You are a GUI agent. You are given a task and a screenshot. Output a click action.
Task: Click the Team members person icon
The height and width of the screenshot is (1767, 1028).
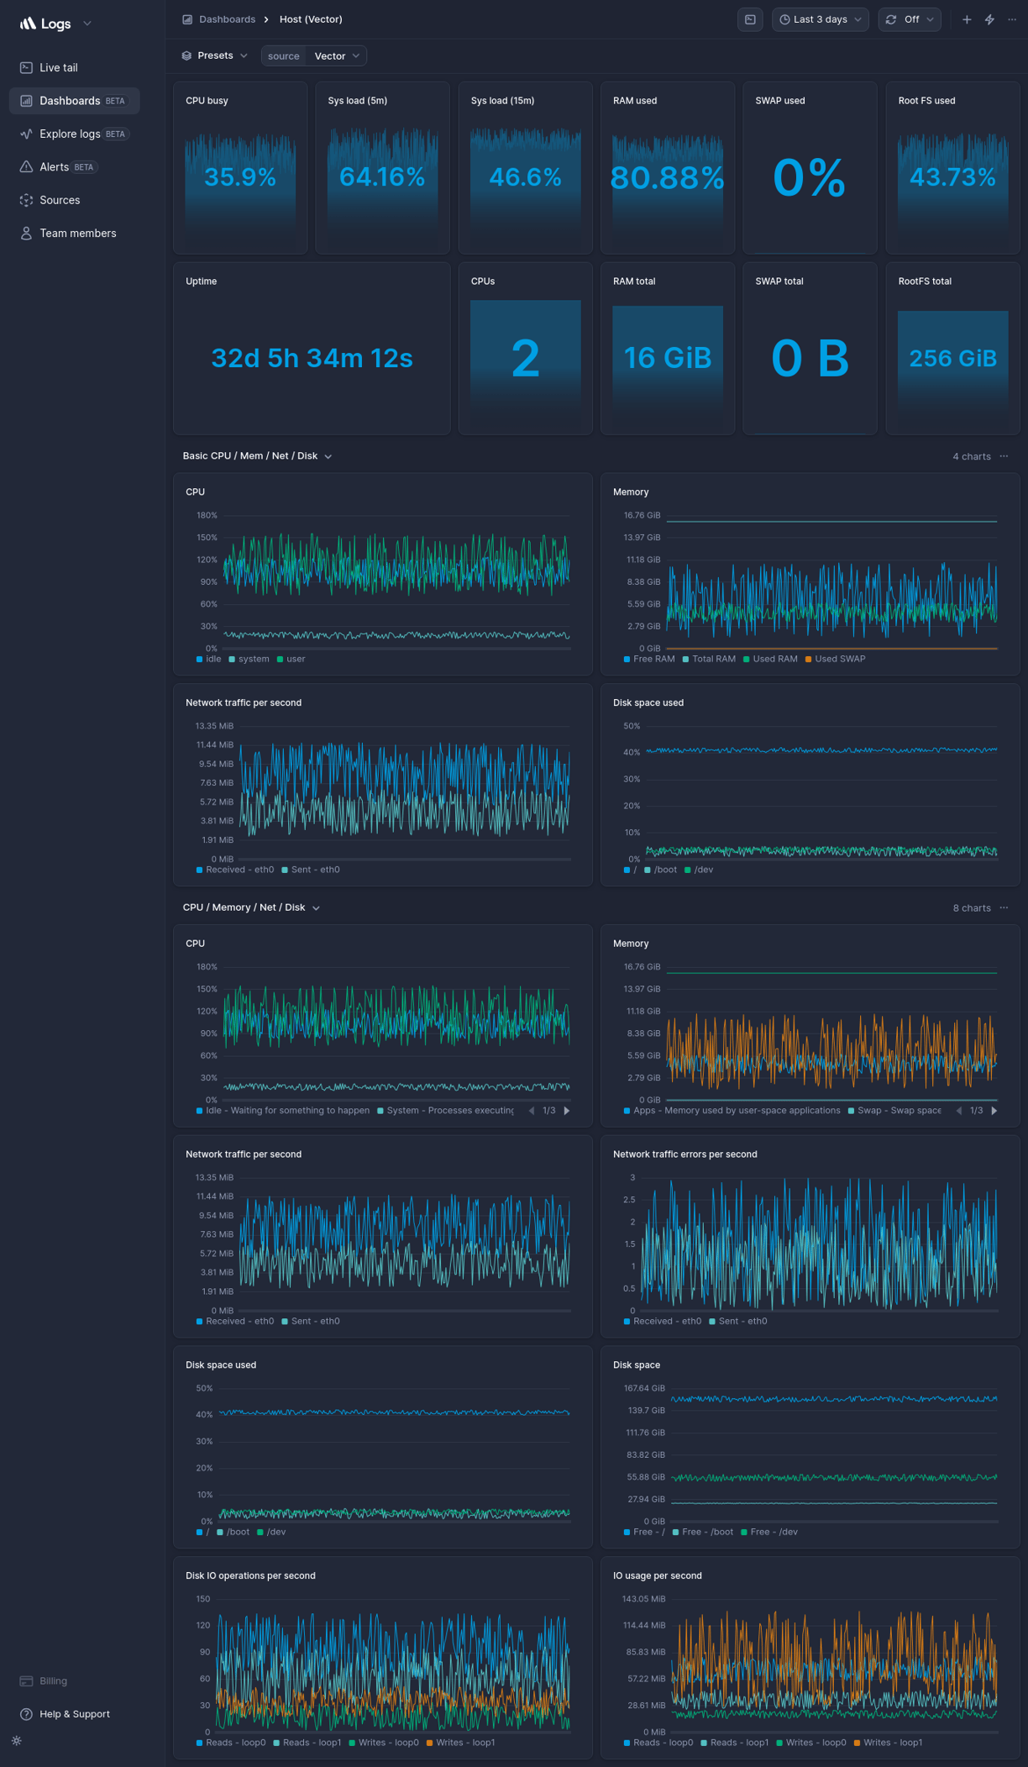click(26, 233)
